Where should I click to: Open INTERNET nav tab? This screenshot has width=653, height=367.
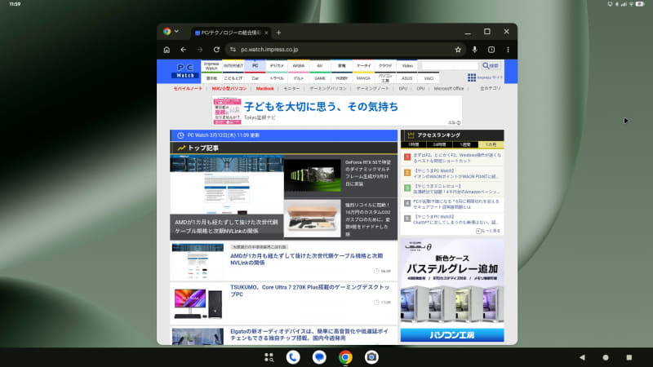(x=233, y=66)
